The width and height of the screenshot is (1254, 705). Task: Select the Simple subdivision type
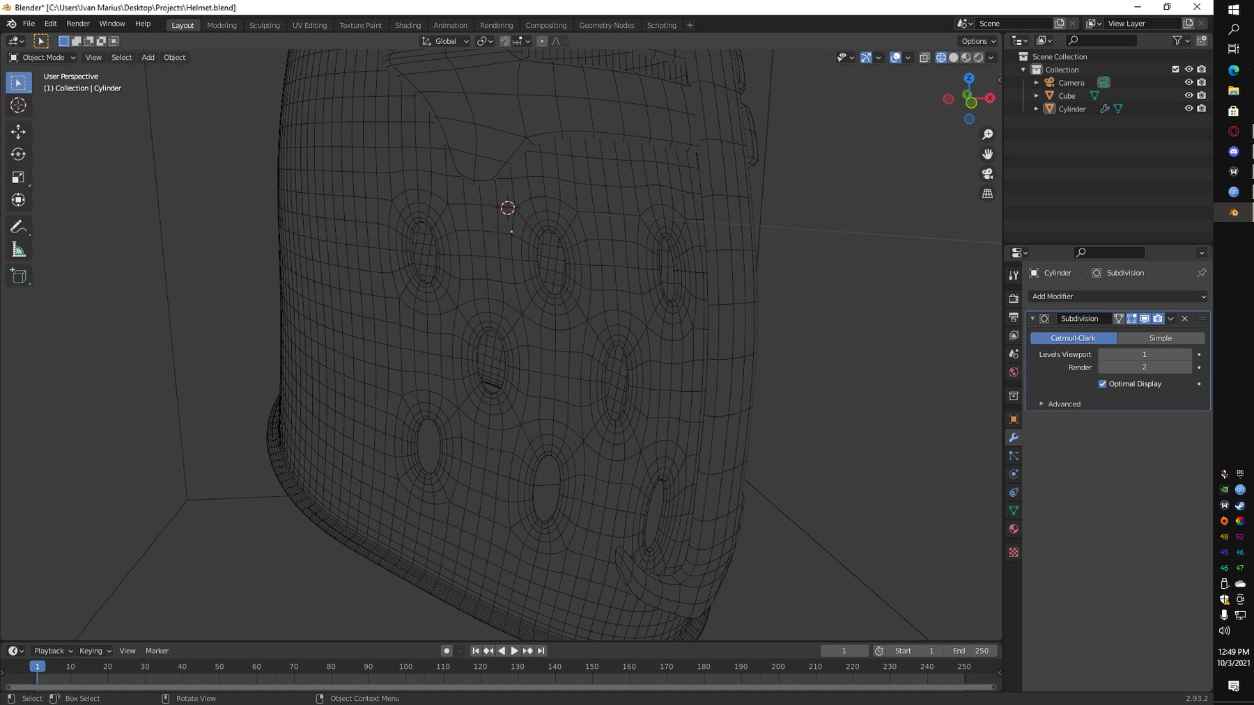click(1161, 338)
